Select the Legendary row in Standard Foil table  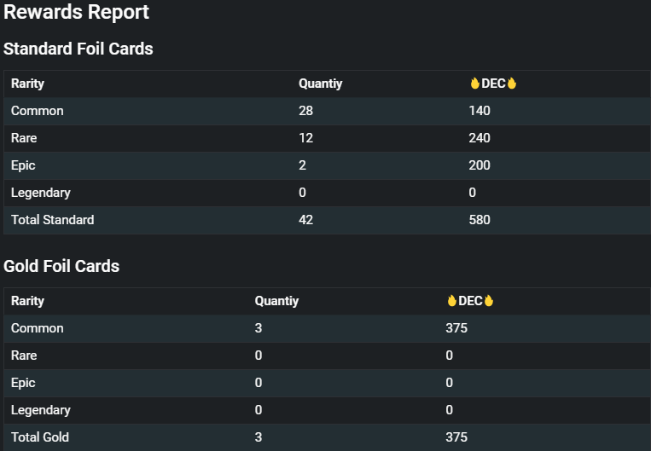click(327, 193)
